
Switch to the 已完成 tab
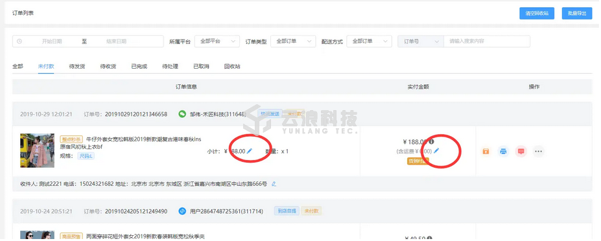click(139, 66)
